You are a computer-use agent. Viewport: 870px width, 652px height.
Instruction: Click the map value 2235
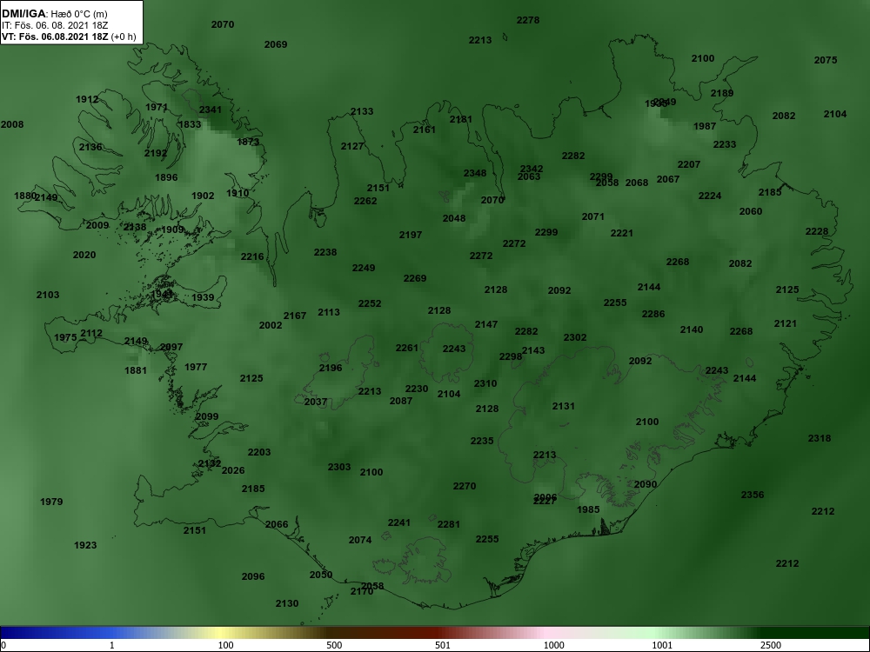(x=482, y=441)
